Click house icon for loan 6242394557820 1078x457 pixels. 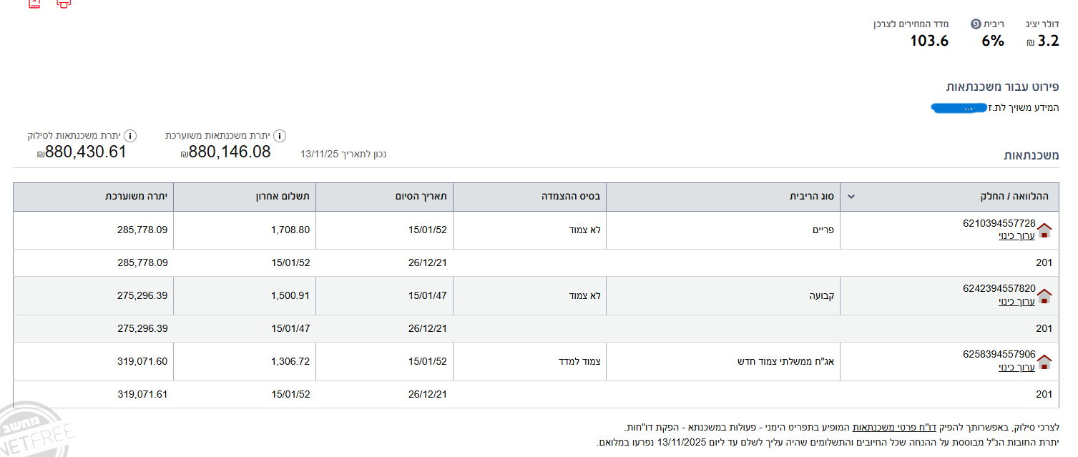pyautogui.click(x=1044, y=295)
